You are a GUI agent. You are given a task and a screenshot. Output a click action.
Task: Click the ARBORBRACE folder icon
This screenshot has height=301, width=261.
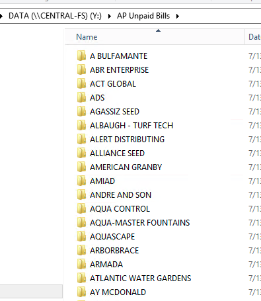click(81, 250)
